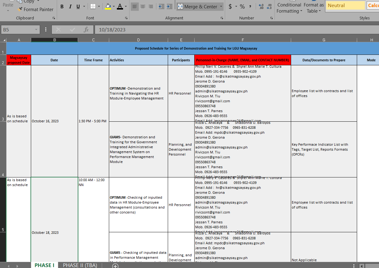Increase indent
The height and width of the screenshot is (268, 379).
(x=169, y=6)
